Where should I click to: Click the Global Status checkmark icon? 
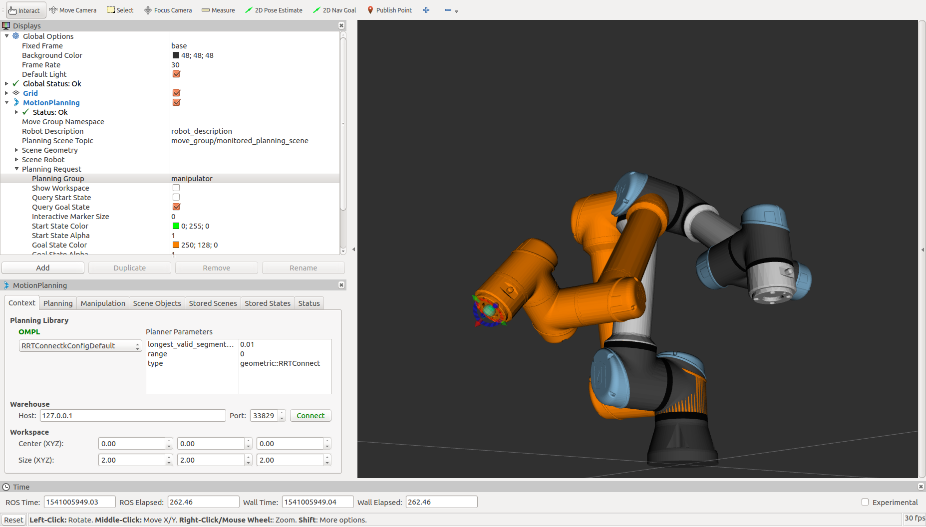16,83
